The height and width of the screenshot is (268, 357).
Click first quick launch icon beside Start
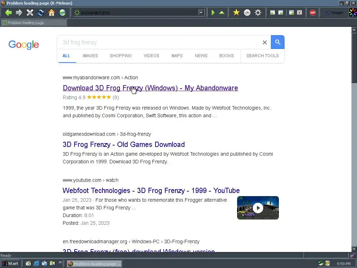pyautogui.click(x=28, y=264)
